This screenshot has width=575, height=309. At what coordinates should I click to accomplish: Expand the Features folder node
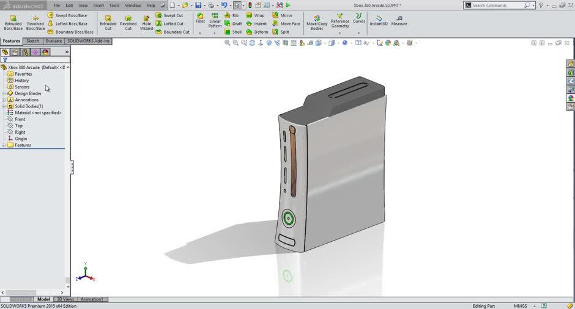coord(4,145)
